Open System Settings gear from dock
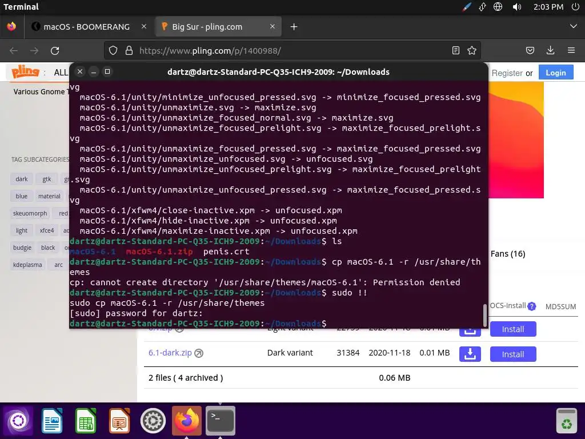585x439 pixels. tap(153, 421)
